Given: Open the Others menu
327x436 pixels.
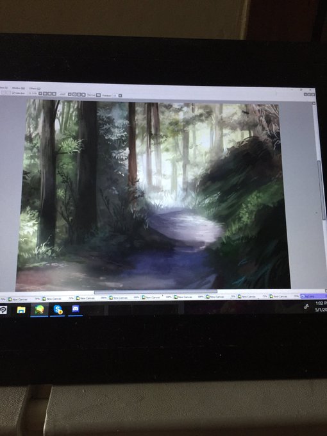Looking at the screenshot, I should pyautogui.click(x=35, y=88).
